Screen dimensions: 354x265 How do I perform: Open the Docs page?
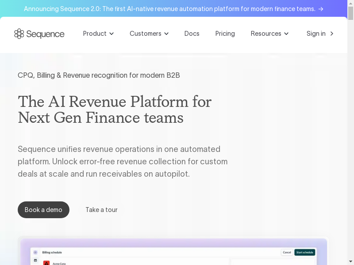coord(192,34)
